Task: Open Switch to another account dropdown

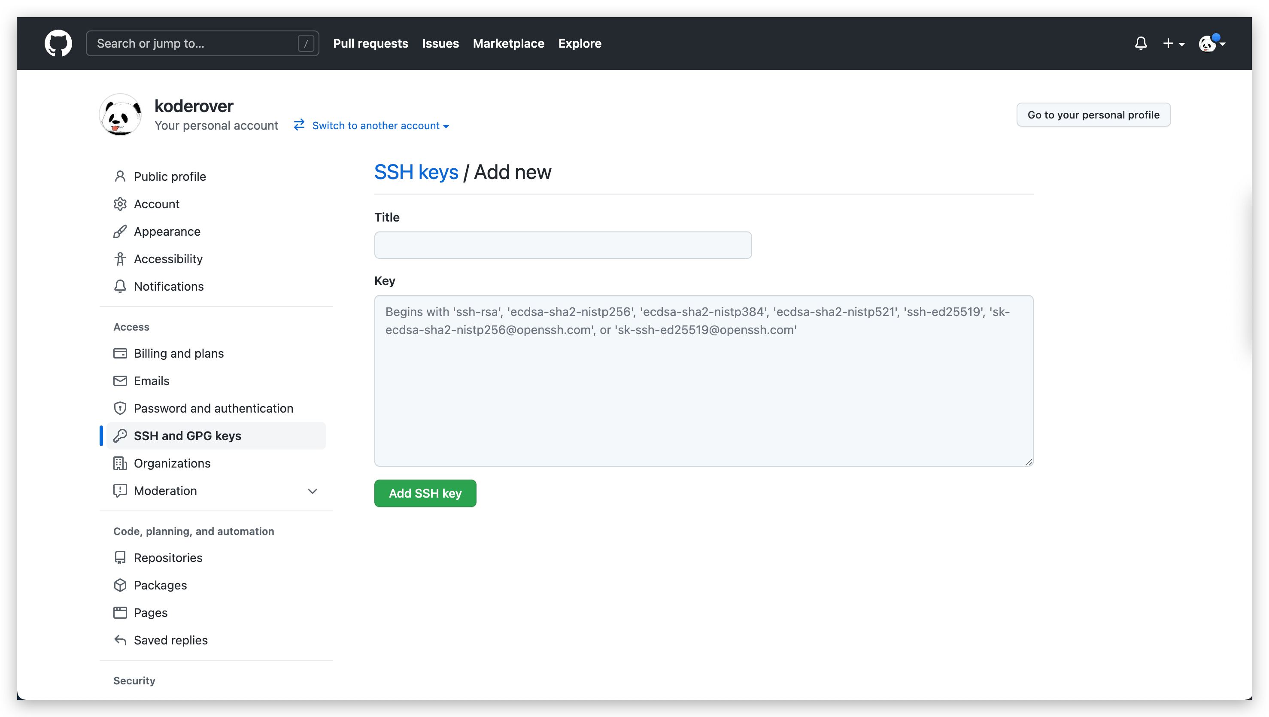Action: click(x=377, y=125)
